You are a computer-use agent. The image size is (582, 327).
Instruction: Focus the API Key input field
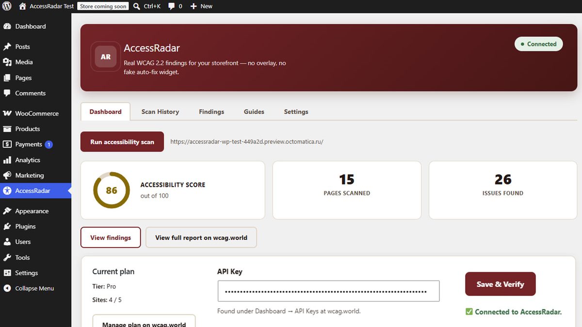tap(328, 291)
